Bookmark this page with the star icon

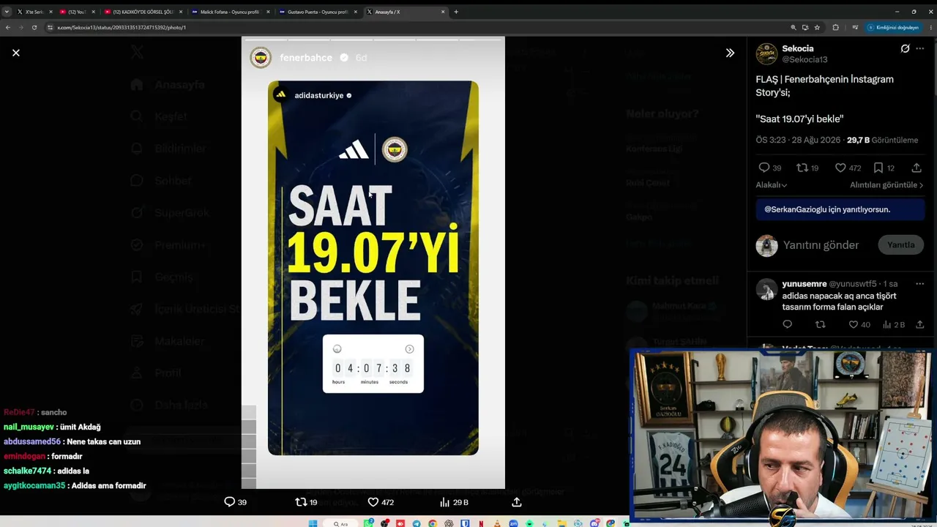tap(815, 27)
